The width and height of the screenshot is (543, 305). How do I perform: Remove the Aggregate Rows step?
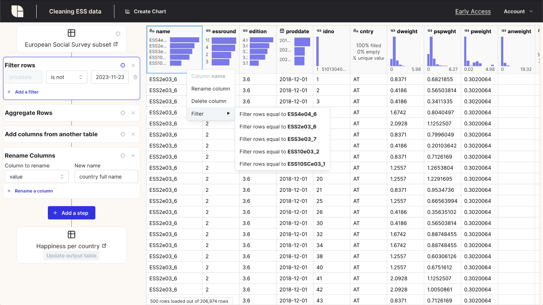click(133, 113)
